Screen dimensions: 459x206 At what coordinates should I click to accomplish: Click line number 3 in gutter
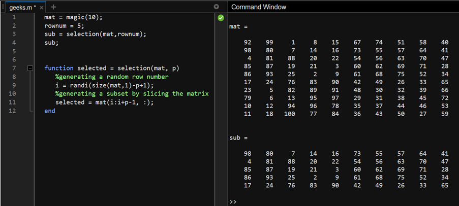tap(14, 34)
